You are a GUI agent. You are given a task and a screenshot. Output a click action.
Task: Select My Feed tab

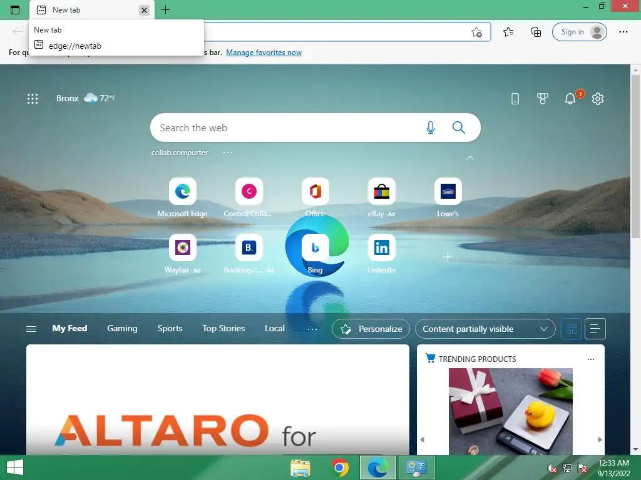click(69, 328)
